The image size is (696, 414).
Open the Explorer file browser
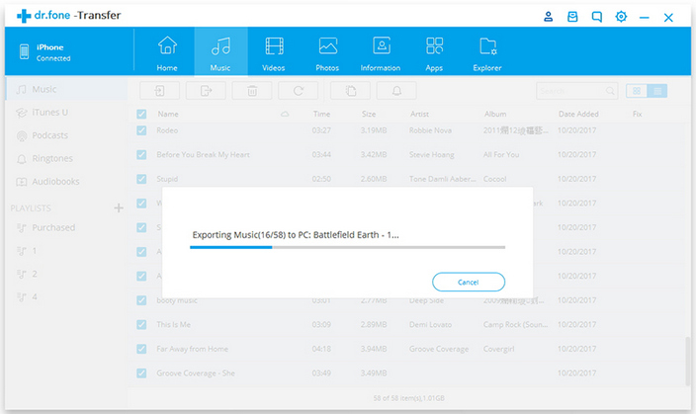point(487,51)
